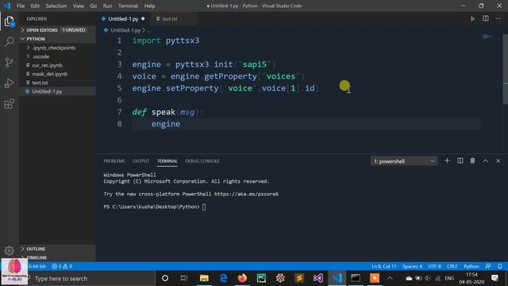Open the Terminal menu
Image resolution: width=508 pixels, height=286 pixels.
coord(128,6)
